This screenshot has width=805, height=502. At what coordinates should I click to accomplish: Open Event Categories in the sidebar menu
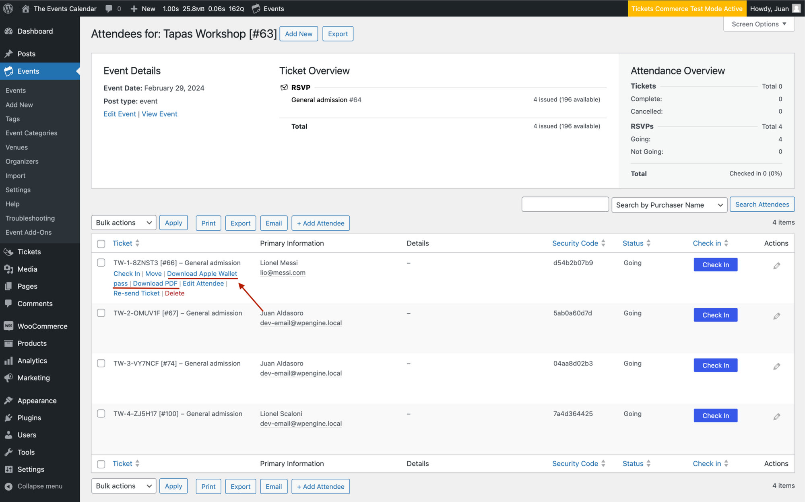(31, 133)
